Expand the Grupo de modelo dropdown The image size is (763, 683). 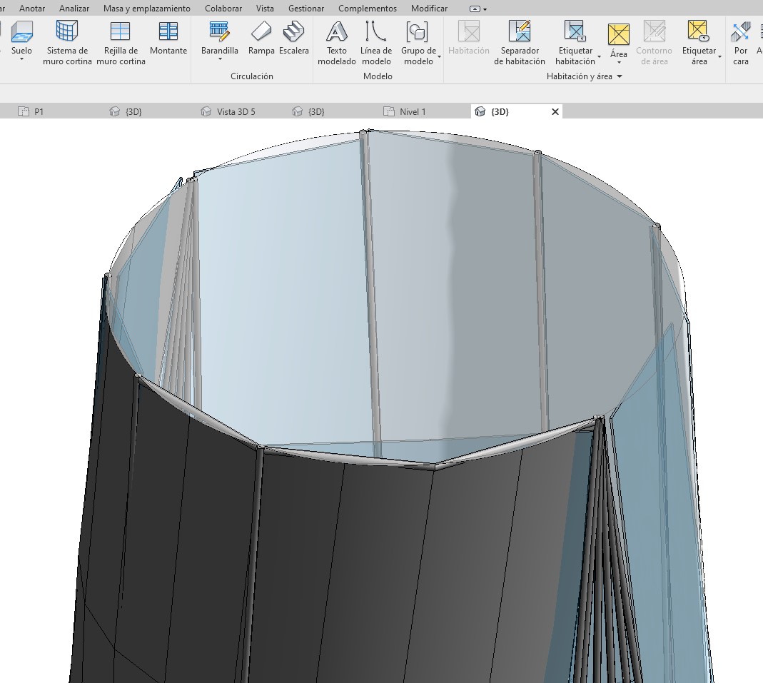pyautogui.click(x=439, y=56)
